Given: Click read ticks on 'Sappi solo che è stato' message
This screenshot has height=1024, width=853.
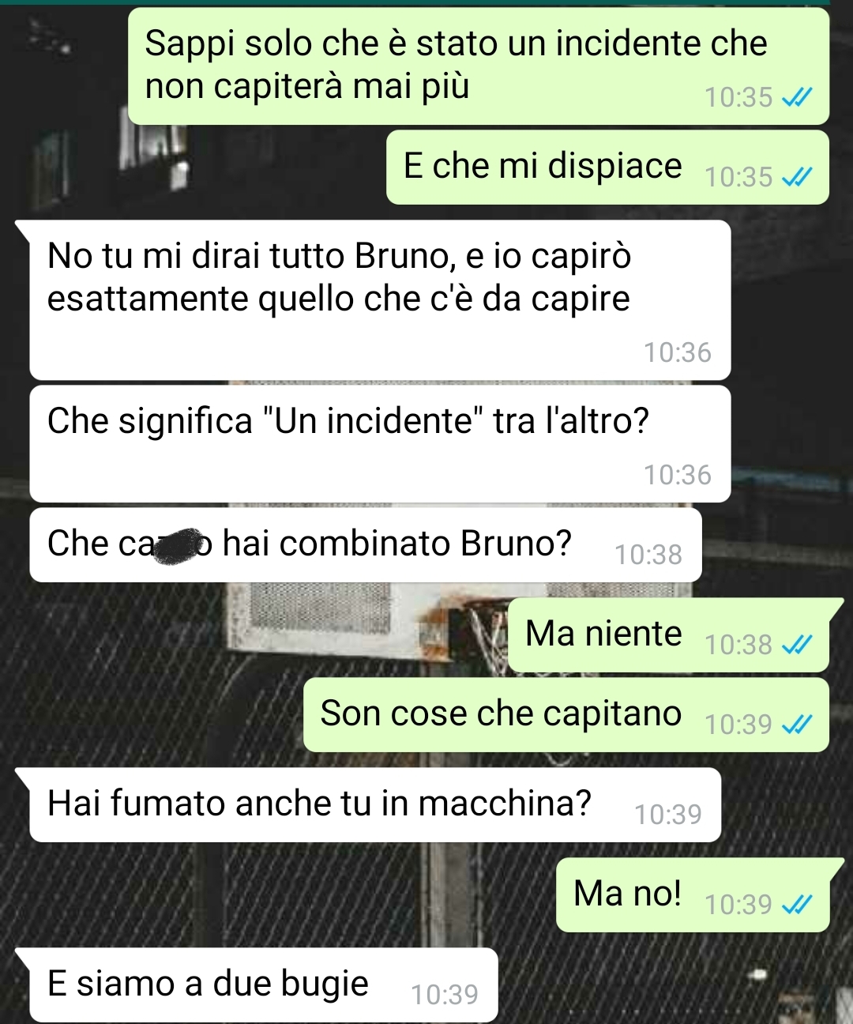Looking at the screenshot, I should 796,98.
